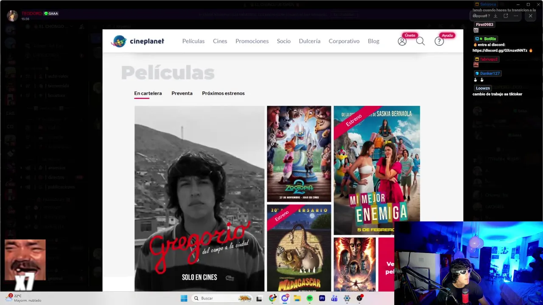Open the weather widget showing 22°C
This screenshot has width=543, height=305.
click(x=23, y=298)
